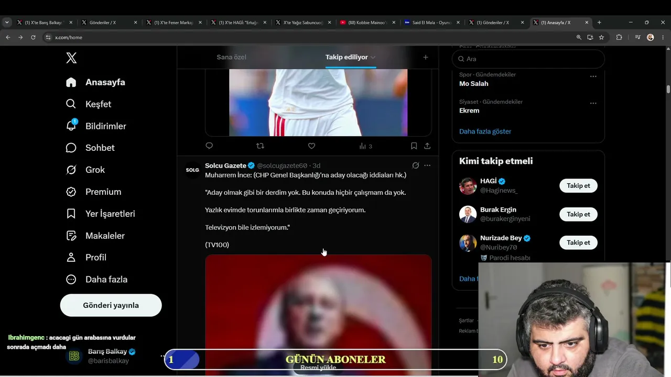This screenshot has height=377, width=671.
Task: Open Chrome profile avatar
Action: (651, 37)
